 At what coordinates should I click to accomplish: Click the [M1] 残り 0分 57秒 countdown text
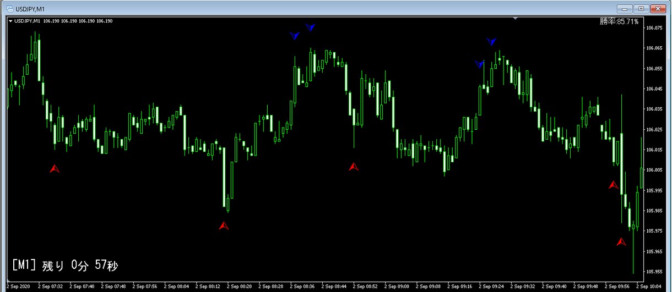tap(65, 266)
